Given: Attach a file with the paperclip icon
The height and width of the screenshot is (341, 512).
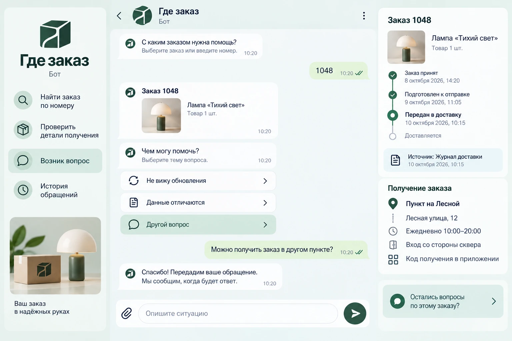Looking at the screenshot, I should [x=127, y=313].
